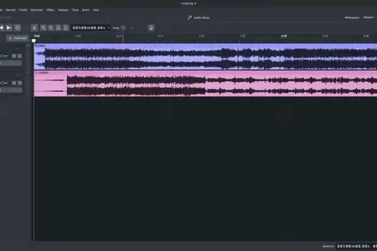The width and height of the screenshot is (377, 251).
Task: Click the 0:35 mark on timeline ruler
Action: click(325, 36)
